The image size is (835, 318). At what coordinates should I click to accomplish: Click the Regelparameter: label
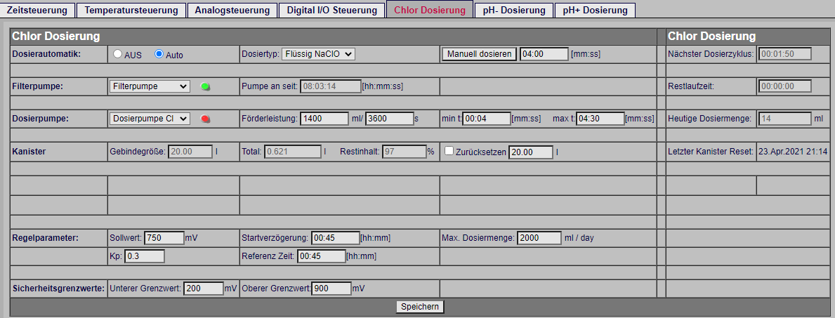(x=45, y=237)
